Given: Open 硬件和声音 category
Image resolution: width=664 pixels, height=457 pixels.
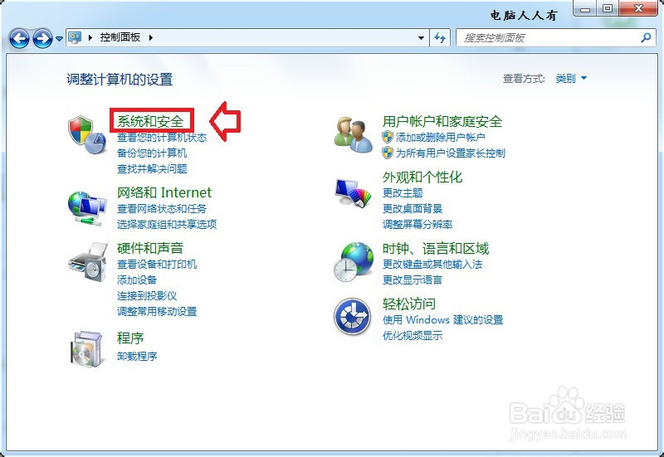Looking at the screenshot, I should coord(150,248).
